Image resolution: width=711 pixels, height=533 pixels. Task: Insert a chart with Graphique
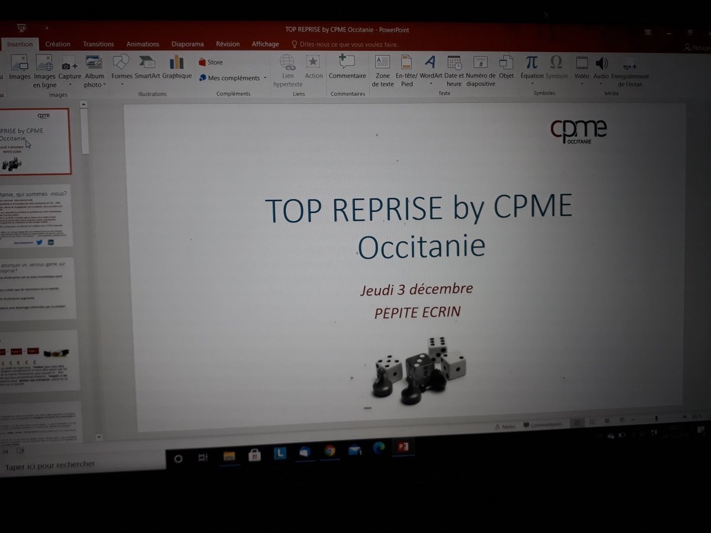(x=177, y=67)
